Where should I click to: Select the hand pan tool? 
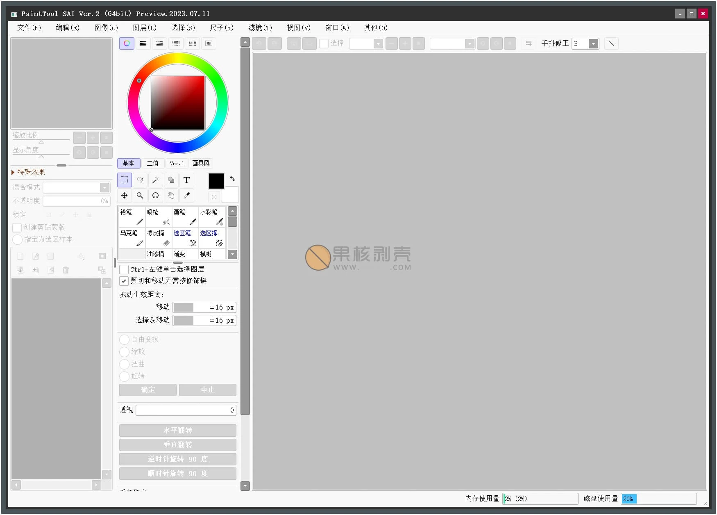click(171, 196)
